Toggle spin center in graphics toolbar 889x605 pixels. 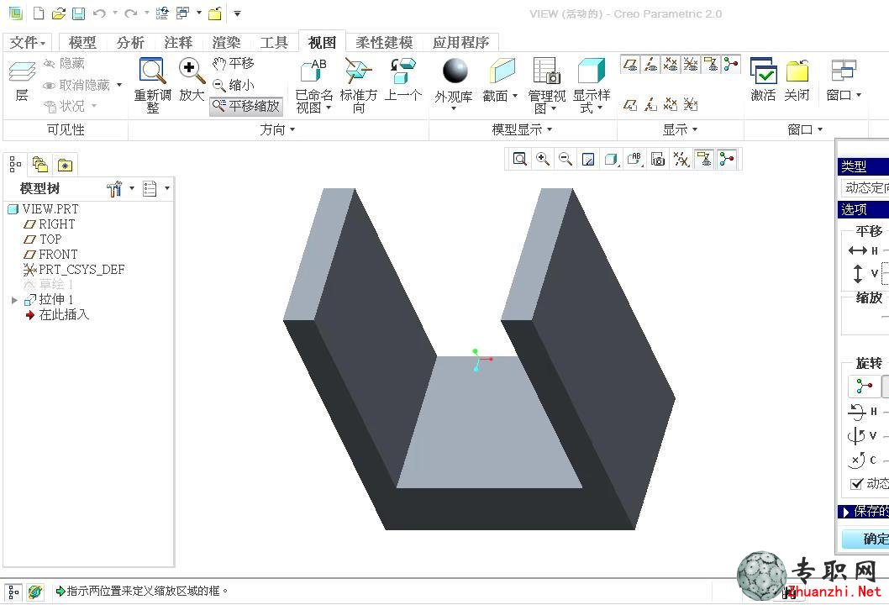[727, 160]
